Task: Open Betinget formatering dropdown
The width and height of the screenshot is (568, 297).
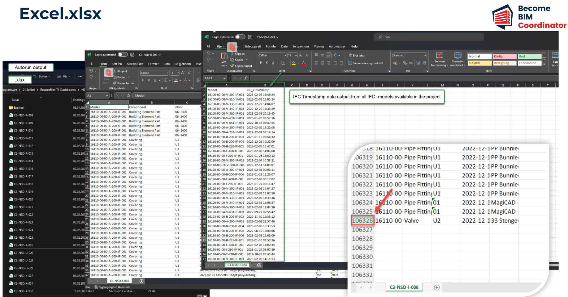Action: click(x=440, y=59)
